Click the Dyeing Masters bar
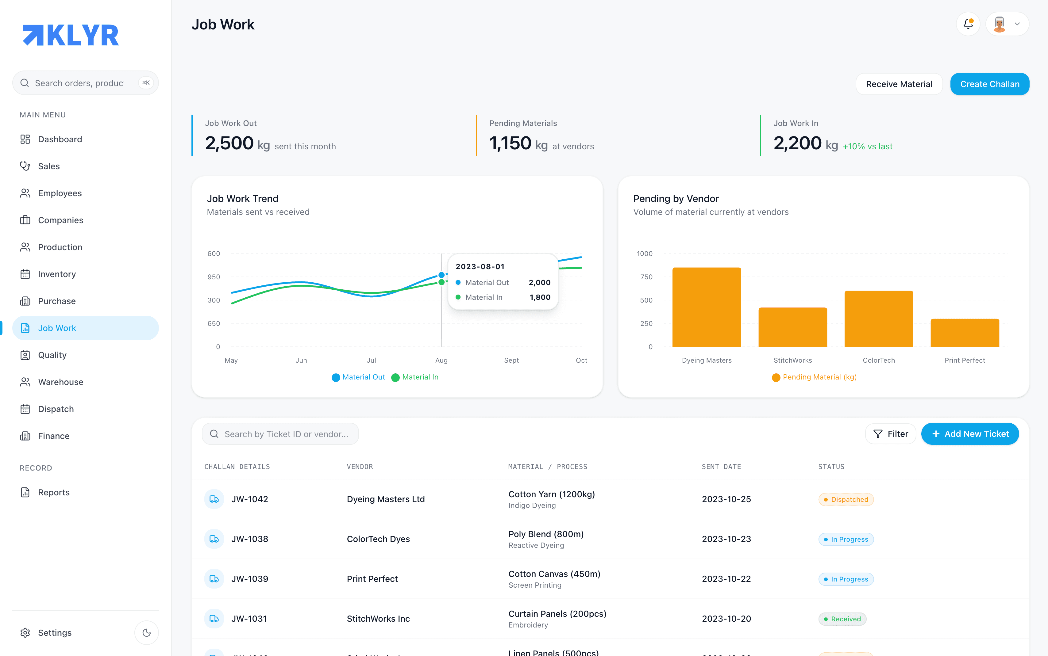Screen dimensions: 1048x656 (706, 307)
